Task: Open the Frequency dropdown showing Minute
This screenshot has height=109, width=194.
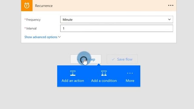Action: (116, 19)
